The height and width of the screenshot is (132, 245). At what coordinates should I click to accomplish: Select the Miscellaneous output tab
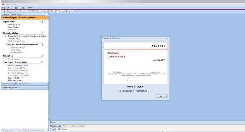[x=55, y=126]
